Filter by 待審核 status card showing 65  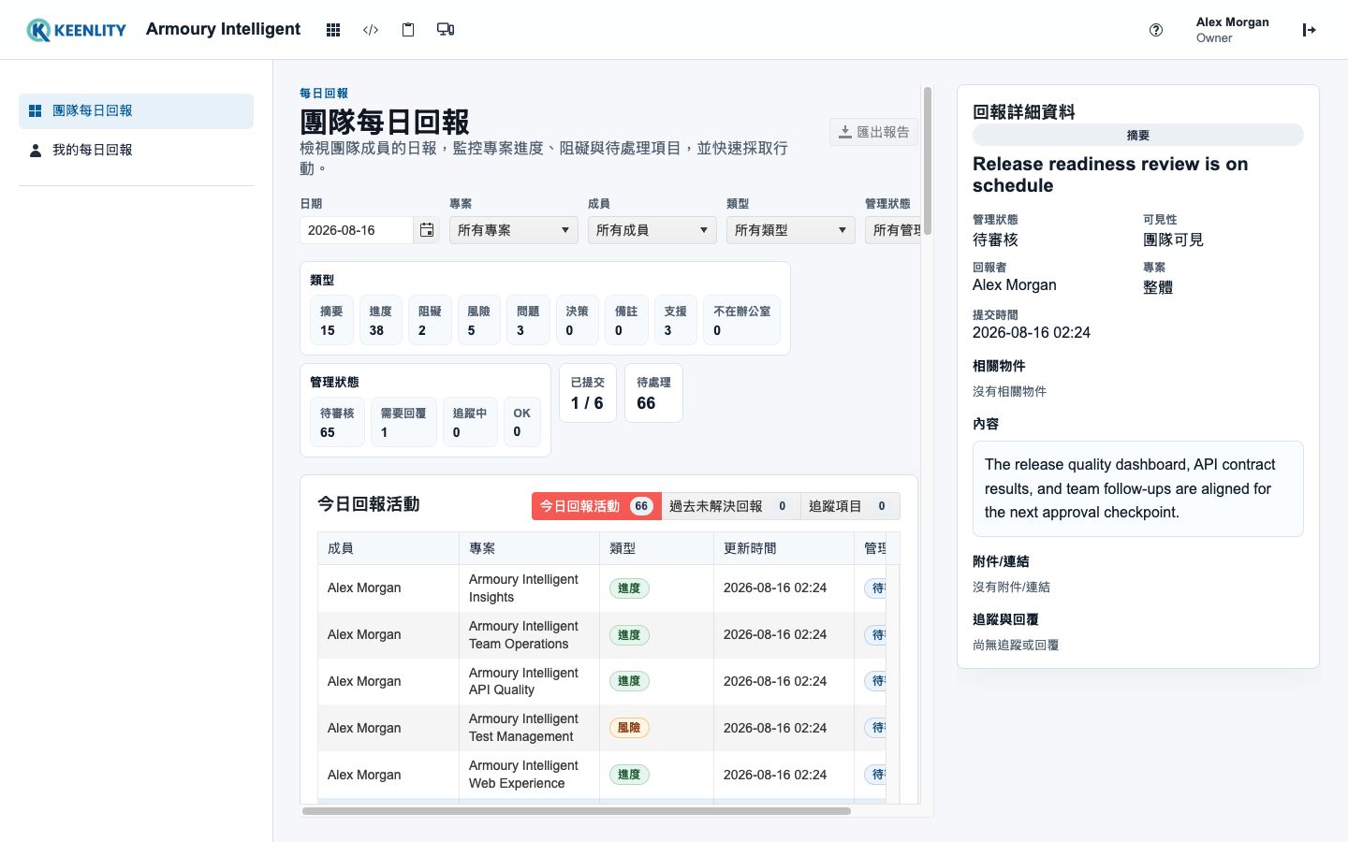337,422
